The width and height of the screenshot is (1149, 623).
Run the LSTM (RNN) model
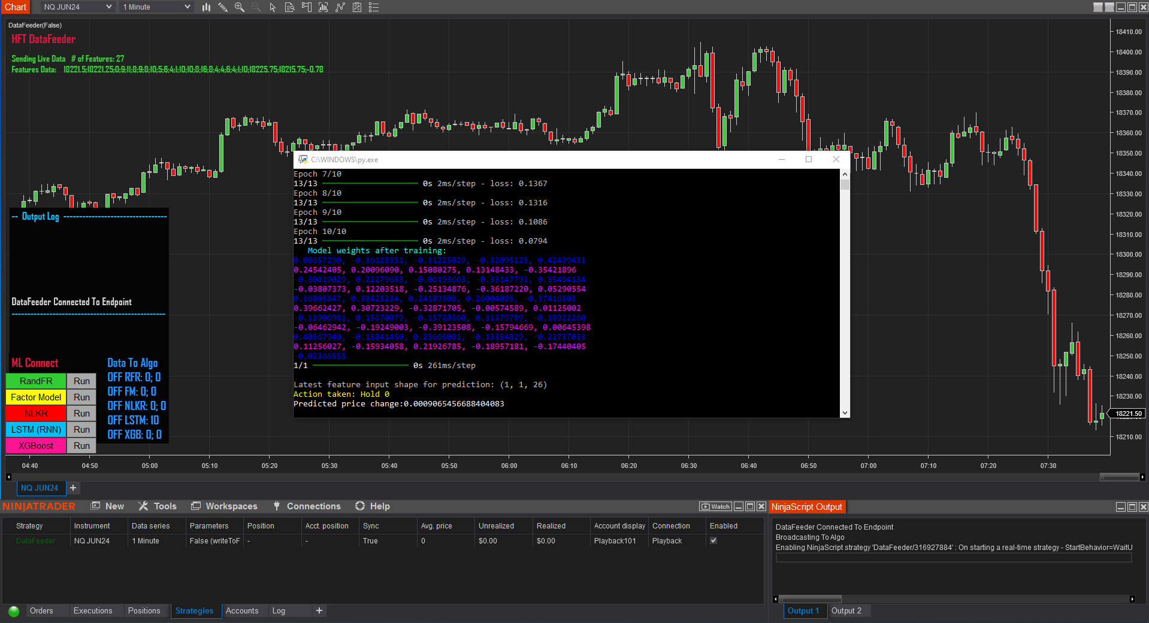[x=81, y=430]
